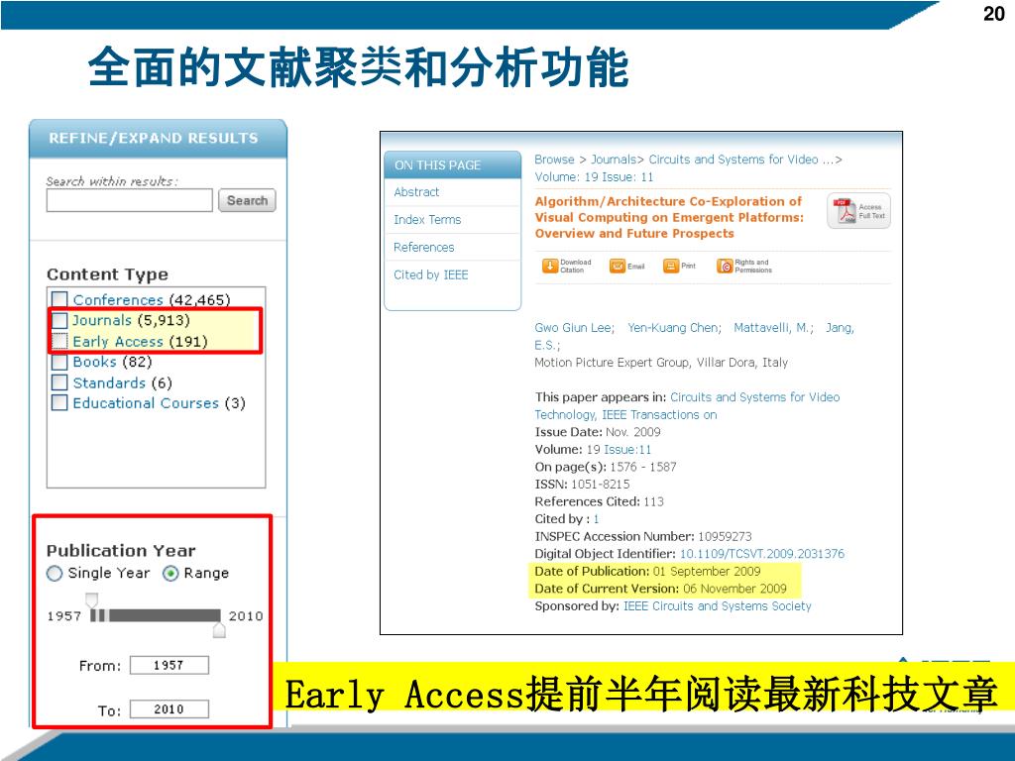Image resolution: width=1015 pixels, height=761 pixels.
Task: Go to References section
Action: 424,247
